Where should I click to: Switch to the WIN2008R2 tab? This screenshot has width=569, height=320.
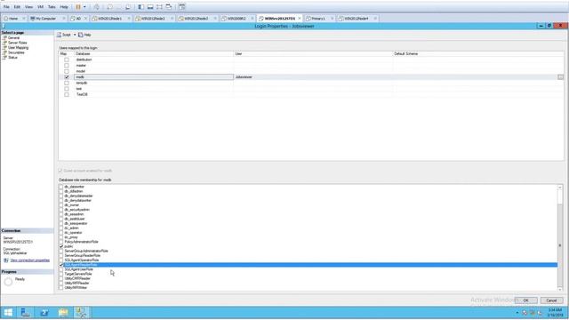click(x=237, y=18)
